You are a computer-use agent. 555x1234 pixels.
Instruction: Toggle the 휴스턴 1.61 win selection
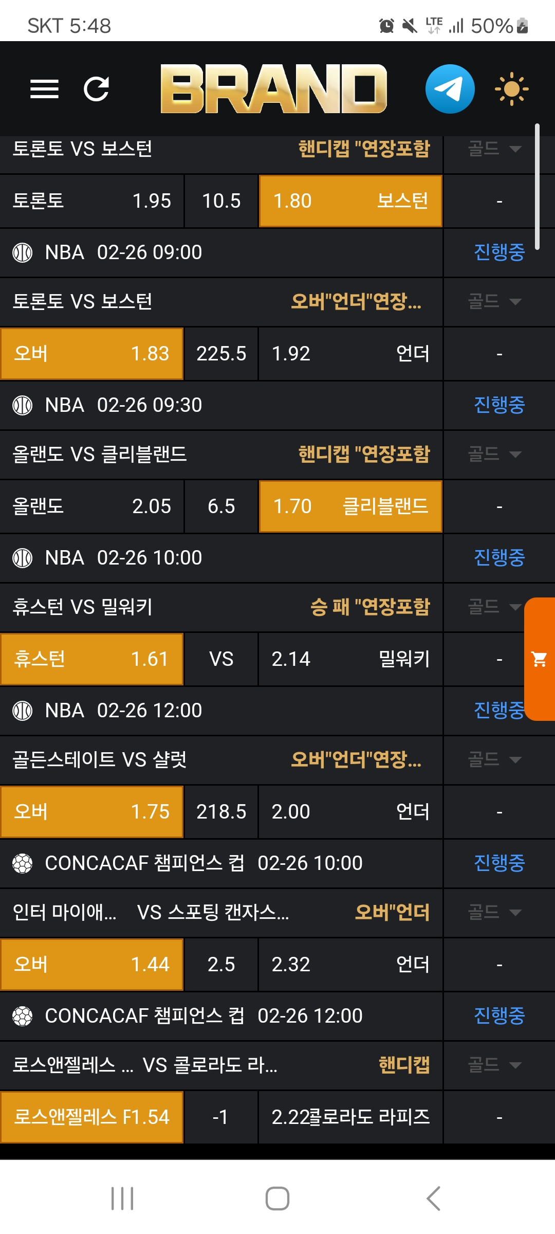(91, 659)
